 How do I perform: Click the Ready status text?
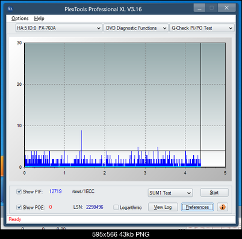click(15, 219)
